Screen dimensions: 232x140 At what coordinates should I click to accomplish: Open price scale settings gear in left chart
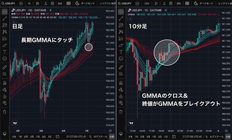pos(110,131)
